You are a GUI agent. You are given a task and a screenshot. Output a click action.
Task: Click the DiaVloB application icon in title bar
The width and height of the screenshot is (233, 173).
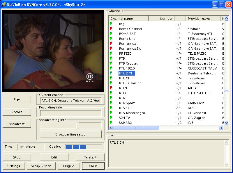tap(3, 5)
